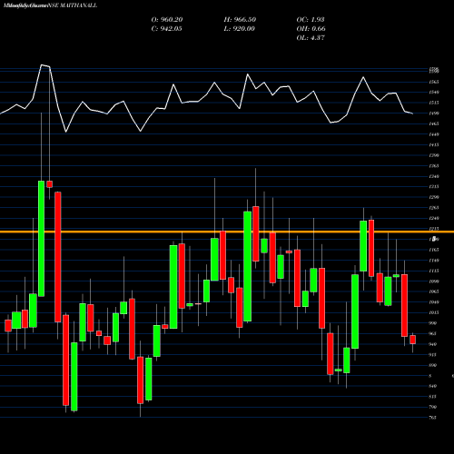
Task: Select the close price C: 942.05
Action: [x=167, y=29]
